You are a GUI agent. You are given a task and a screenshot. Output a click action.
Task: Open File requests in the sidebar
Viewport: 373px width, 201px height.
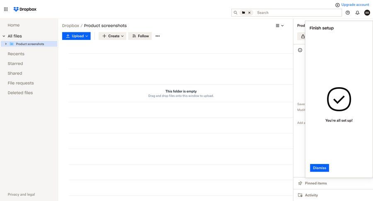21,83
